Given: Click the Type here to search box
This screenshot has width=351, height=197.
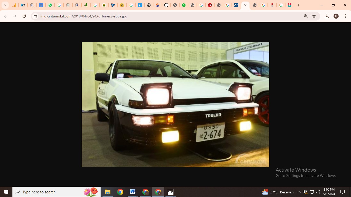Looking at the screenshot, I should (57, 192).
